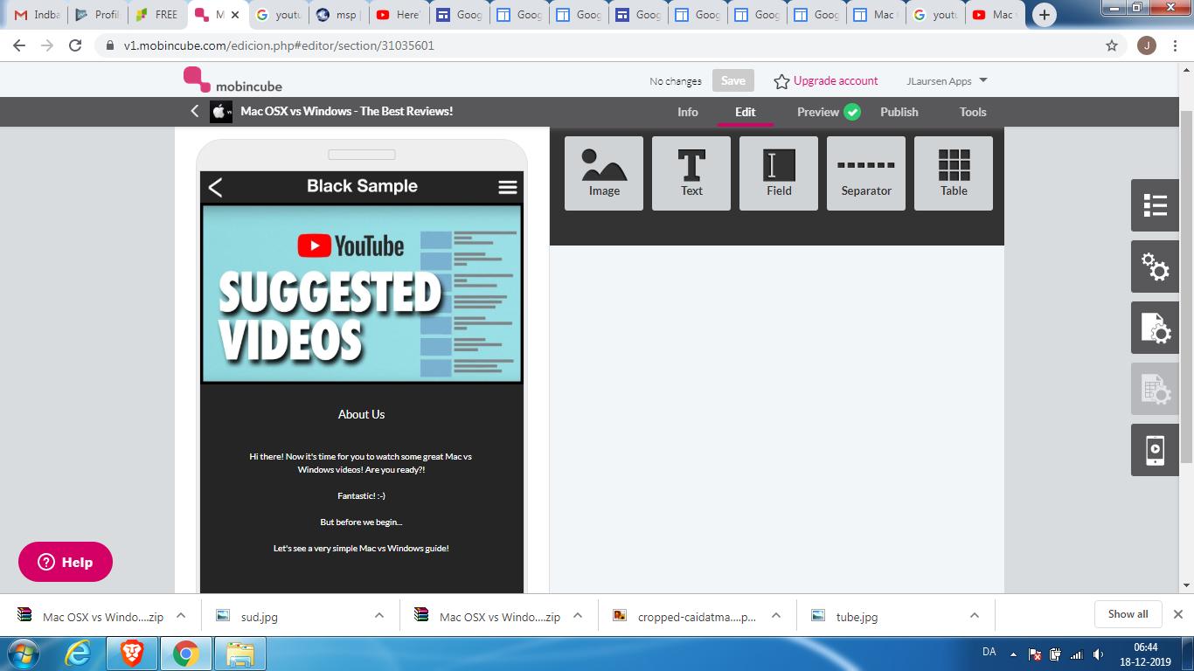Viewport: 1194px width, 671px height.
Task: Open Brave browser from the taskbar
Action: coord(132,654)
